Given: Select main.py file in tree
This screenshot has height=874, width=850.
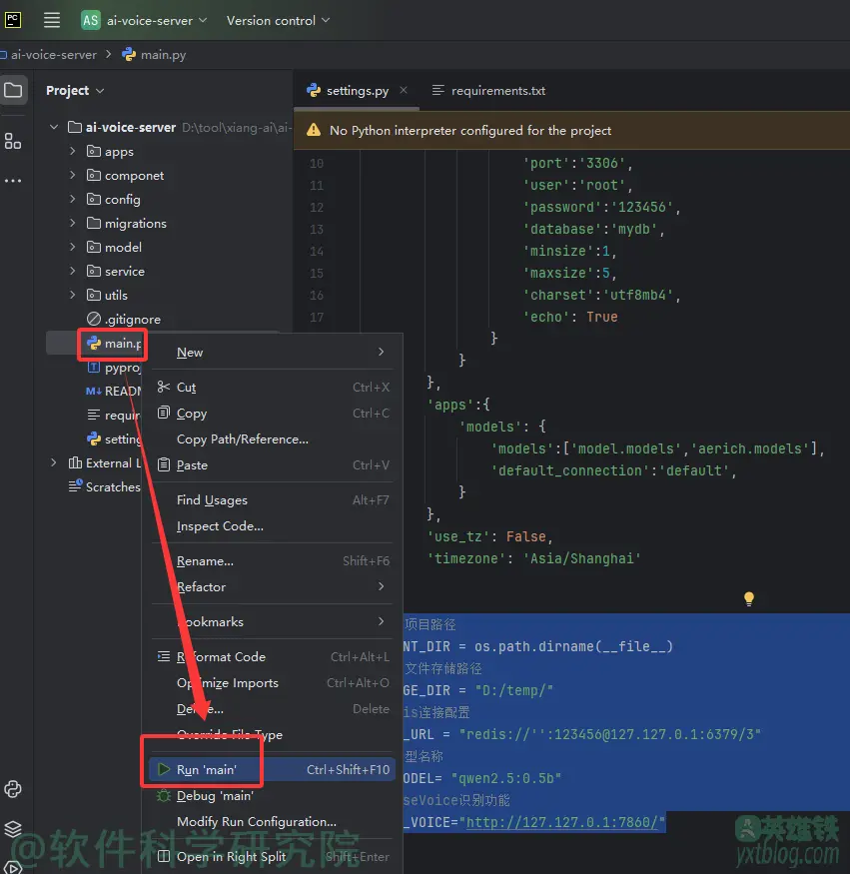Looking at the screenshot, I should [114, 344].
